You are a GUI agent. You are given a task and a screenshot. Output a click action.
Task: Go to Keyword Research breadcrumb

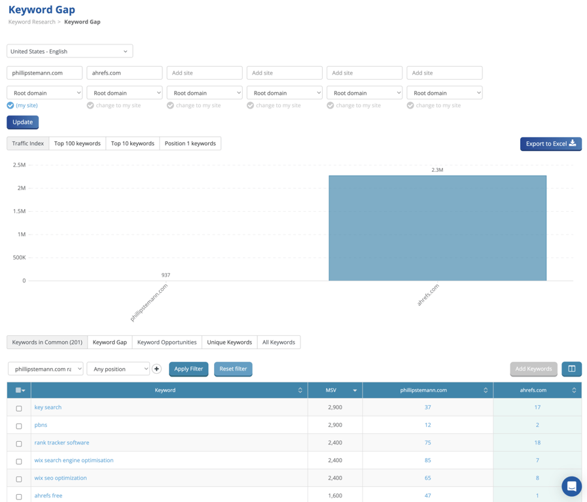point(32,22)
